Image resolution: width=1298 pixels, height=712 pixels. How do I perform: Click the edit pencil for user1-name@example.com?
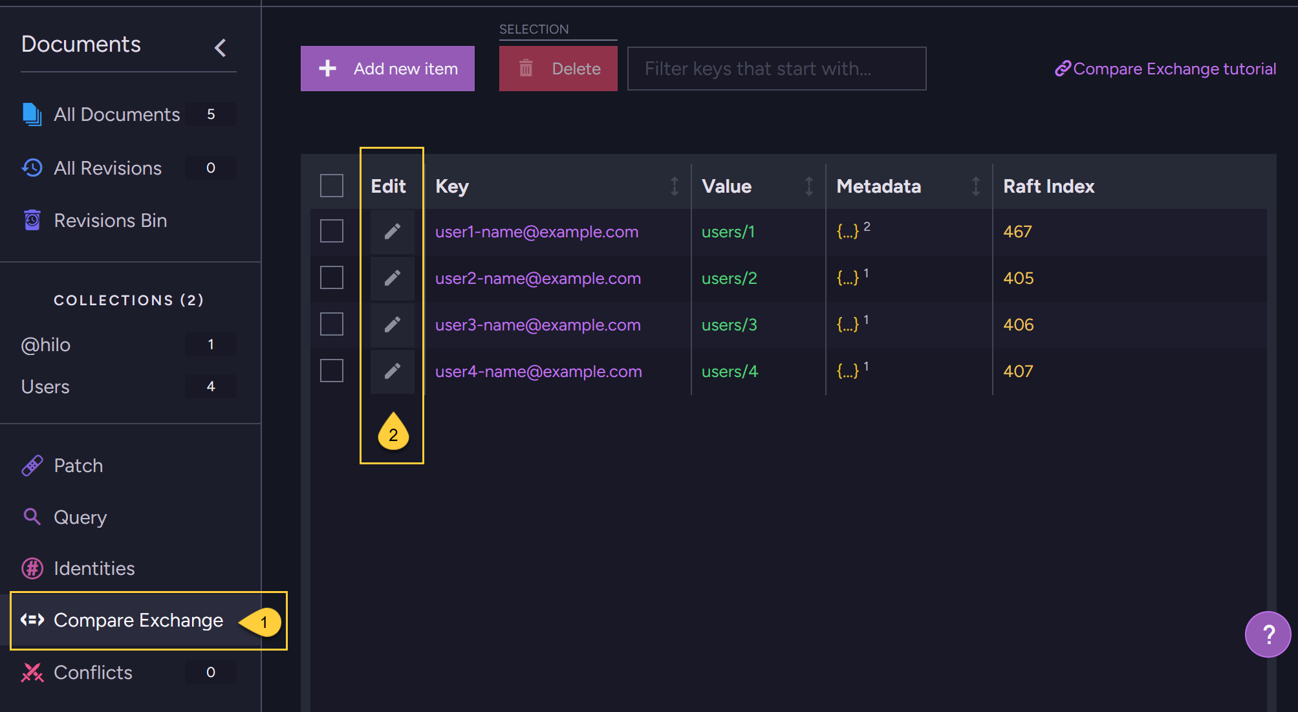click(x=392, y=232)
